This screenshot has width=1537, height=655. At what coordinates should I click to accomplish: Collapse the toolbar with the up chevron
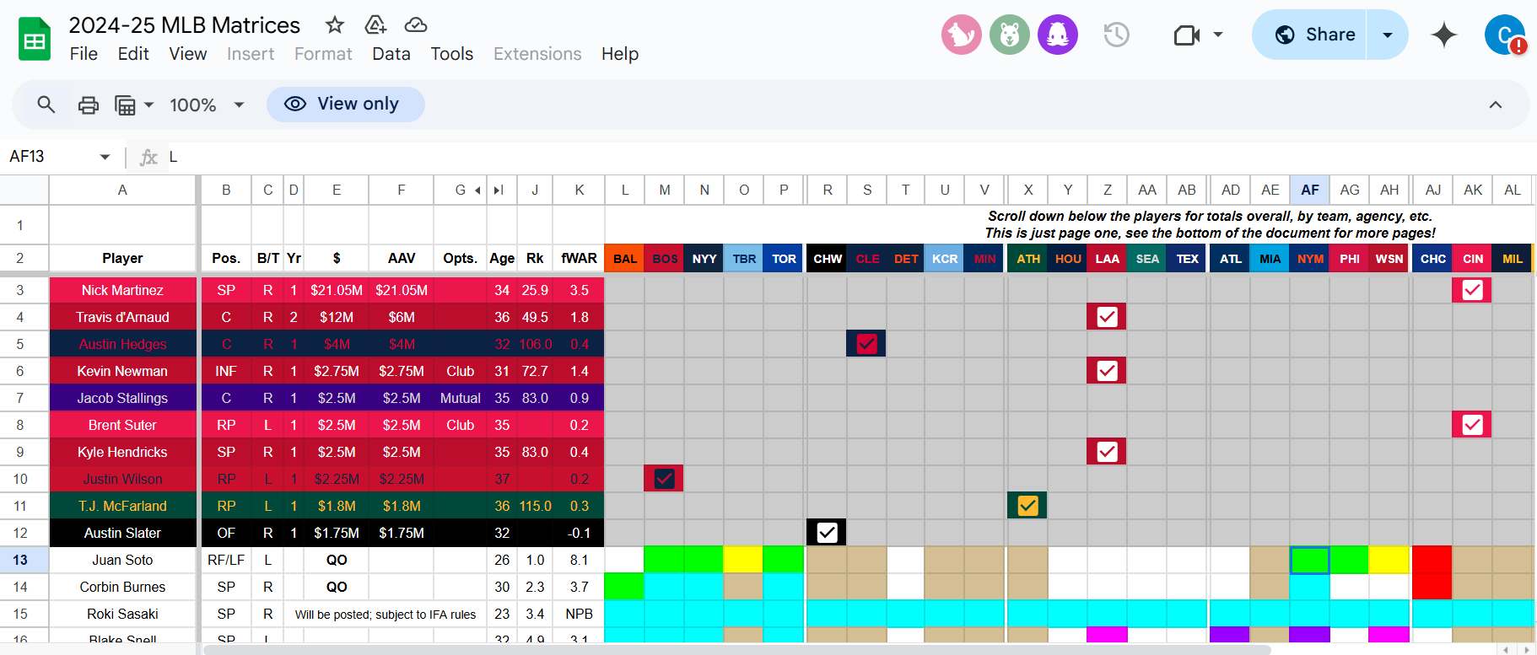(1496, 105)
